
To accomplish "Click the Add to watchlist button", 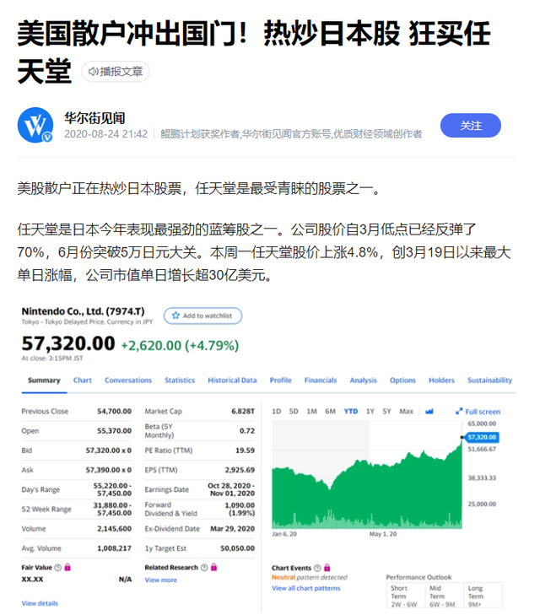I will coord(202,316).
